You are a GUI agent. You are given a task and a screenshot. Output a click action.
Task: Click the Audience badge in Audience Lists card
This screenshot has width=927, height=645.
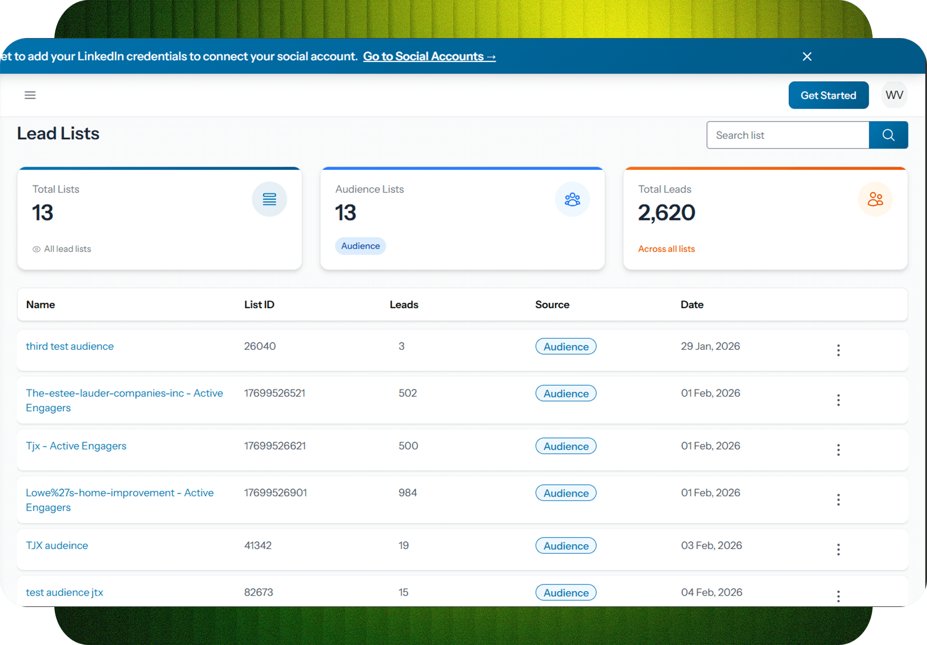(360, 246)
